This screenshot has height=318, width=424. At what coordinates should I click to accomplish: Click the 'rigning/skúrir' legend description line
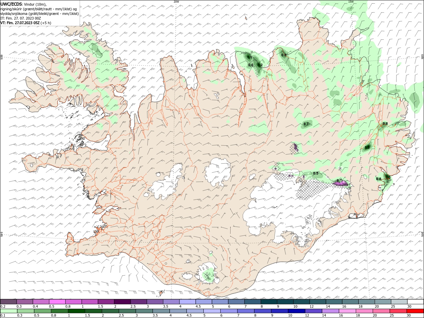click(39, 9)
